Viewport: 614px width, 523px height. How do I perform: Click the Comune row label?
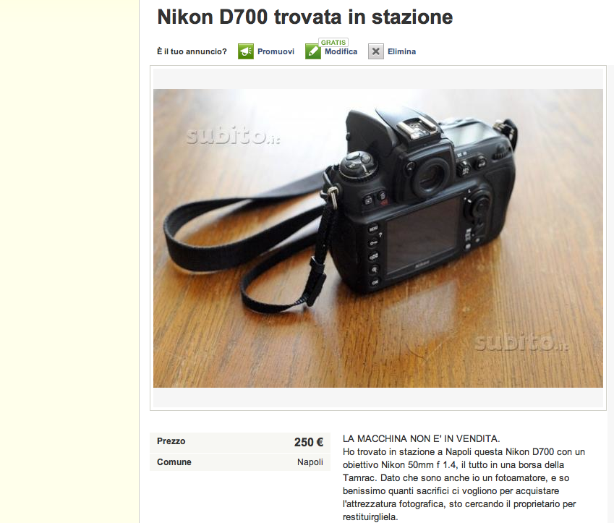[x=174, y=462]
